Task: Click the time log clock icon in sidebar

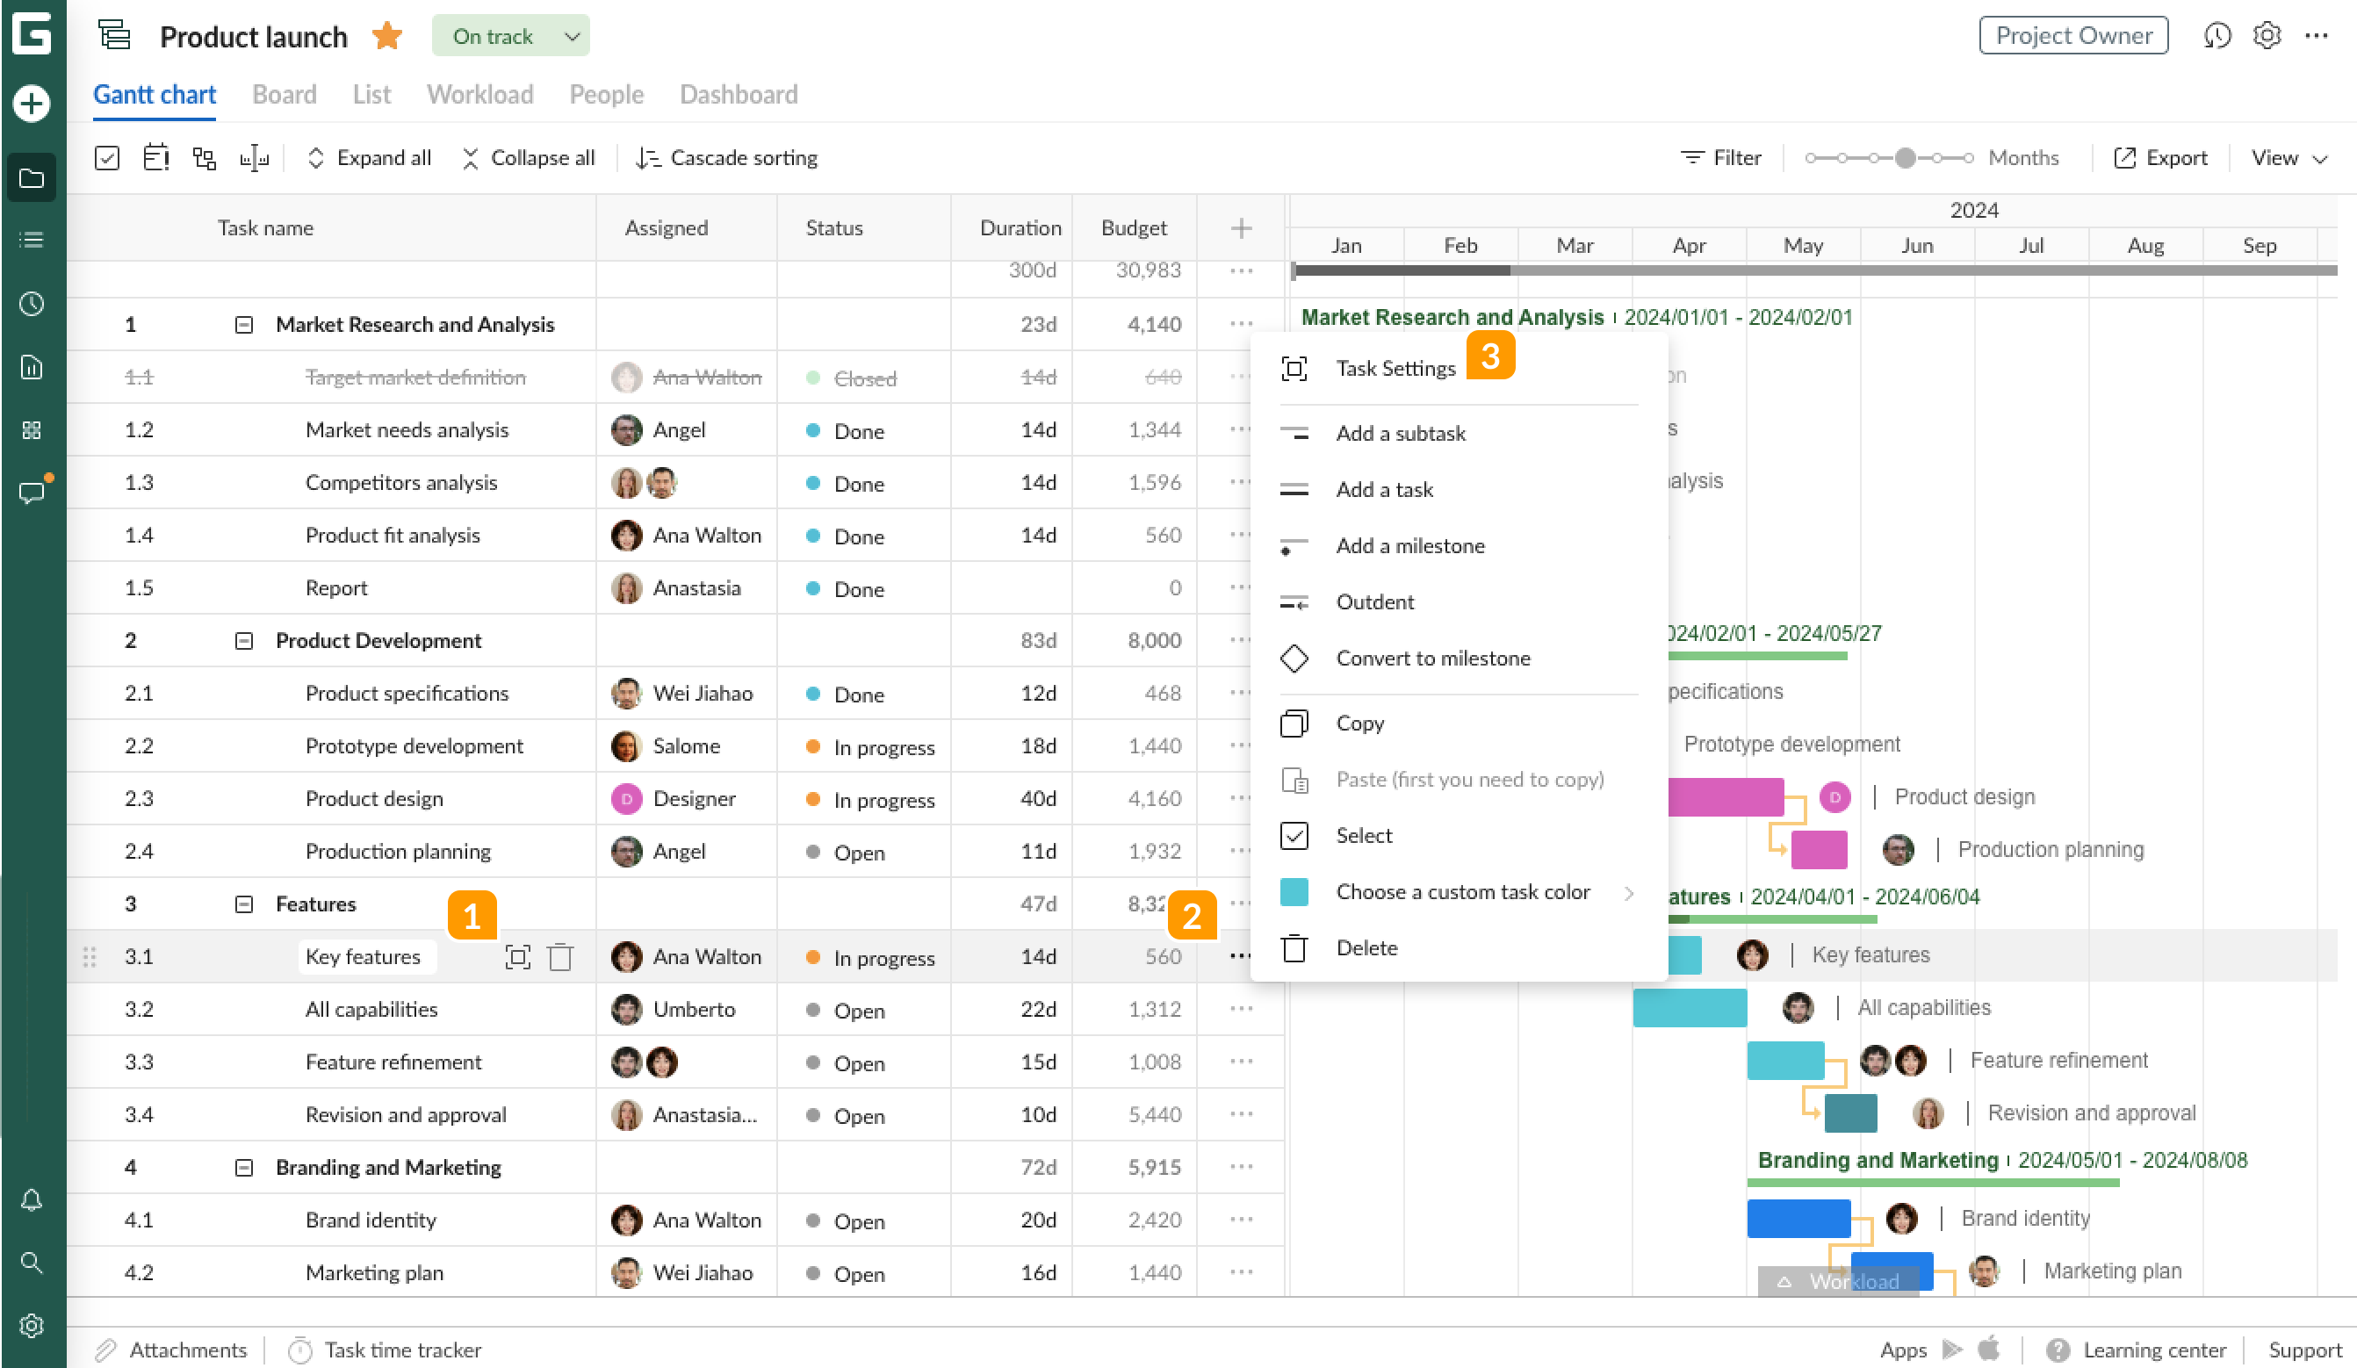Action: pos(31,303)
